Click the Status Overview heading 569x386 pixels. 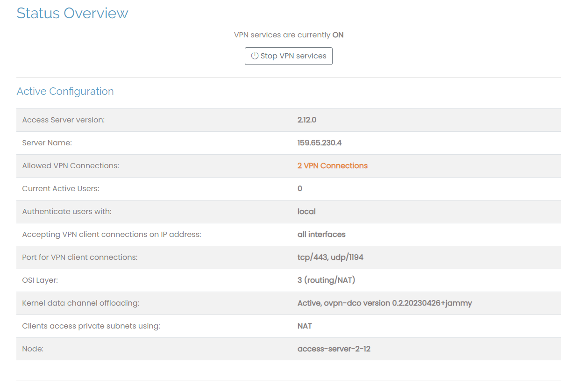(x=72, y=13)
